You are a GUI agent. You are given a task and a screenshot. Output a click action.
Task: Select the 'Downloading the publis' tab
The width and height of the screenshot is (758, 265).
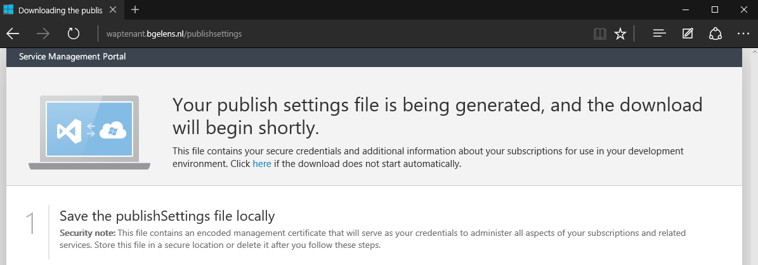click(57, 10)
